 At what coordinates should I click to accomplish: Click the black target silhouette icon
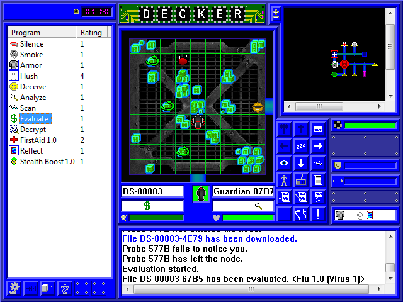pyautogui.click(x=201, y=194)
